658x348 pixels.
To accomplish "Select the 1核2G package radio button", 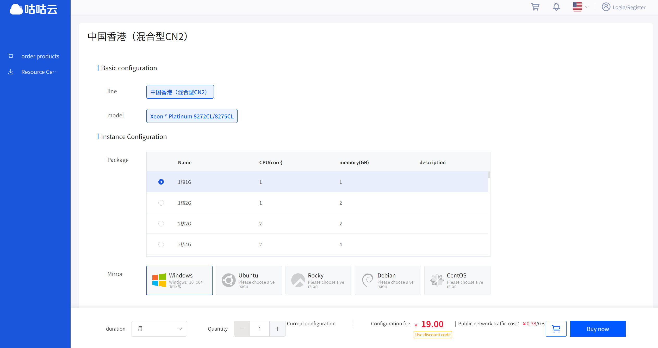I will click(161, 203).
